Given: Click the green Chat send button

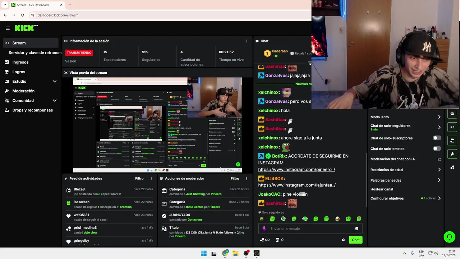Looking at the screenshot, I should point(355,240).
